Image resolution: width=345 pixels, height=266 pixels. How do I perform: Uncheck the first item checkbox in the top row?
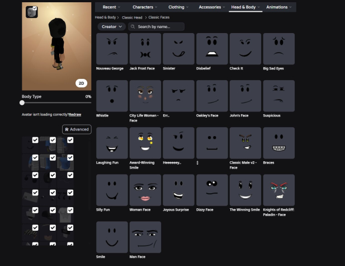click(35, 140)
